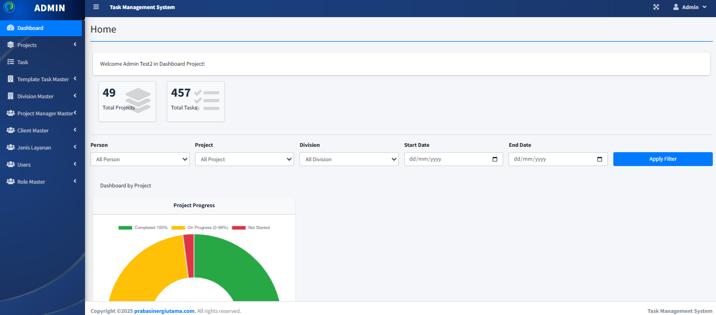Expand the Project Manager Master chevron
The width and height of the screenshot is (716, 315).
click(x=75, y=113)
